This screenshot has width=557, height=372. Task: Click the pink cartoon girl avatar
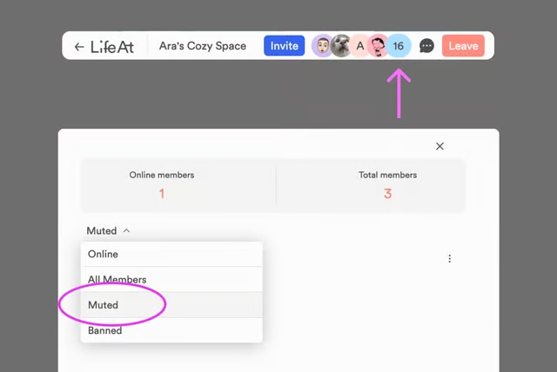[379, 46]
